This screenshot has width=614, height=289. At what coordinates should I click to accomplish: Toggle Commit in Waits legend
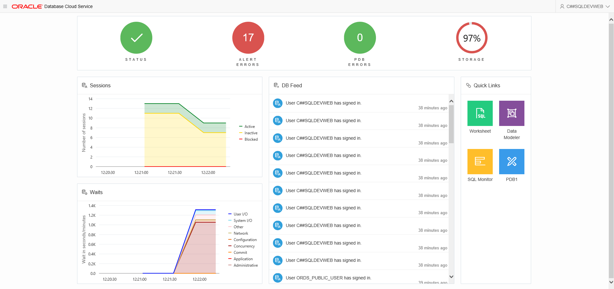[237, 253]
